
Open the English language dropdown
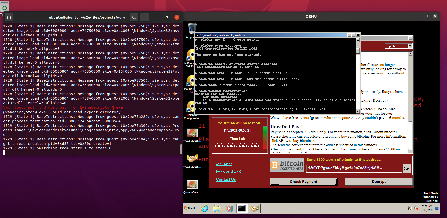tap(399, 46)
